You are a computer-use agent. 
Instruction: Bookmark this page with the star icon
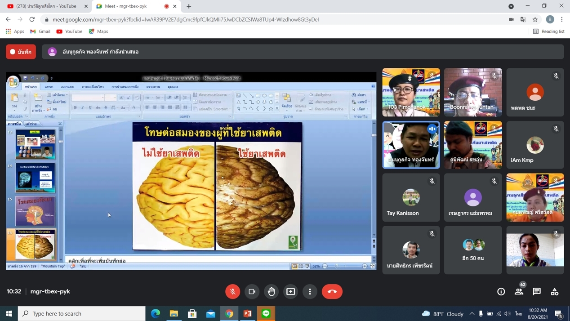pos(535,19)
